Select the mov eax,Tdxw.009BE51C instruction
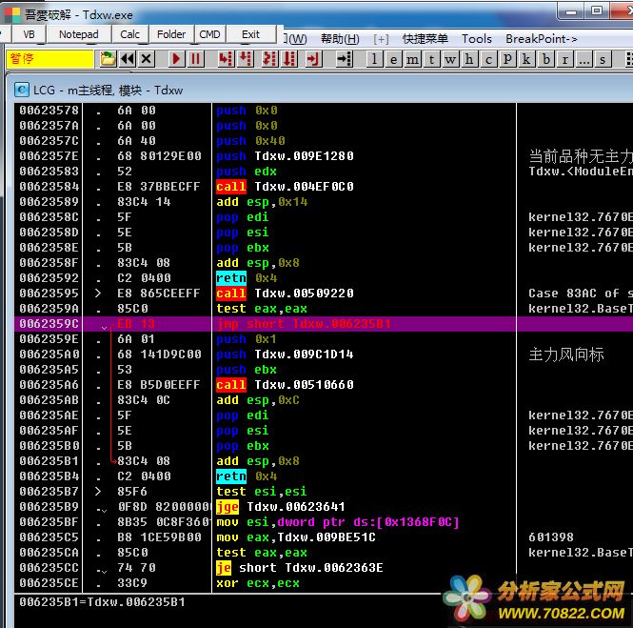Viewport: 633px width, 628px height. tap(296, 537)
